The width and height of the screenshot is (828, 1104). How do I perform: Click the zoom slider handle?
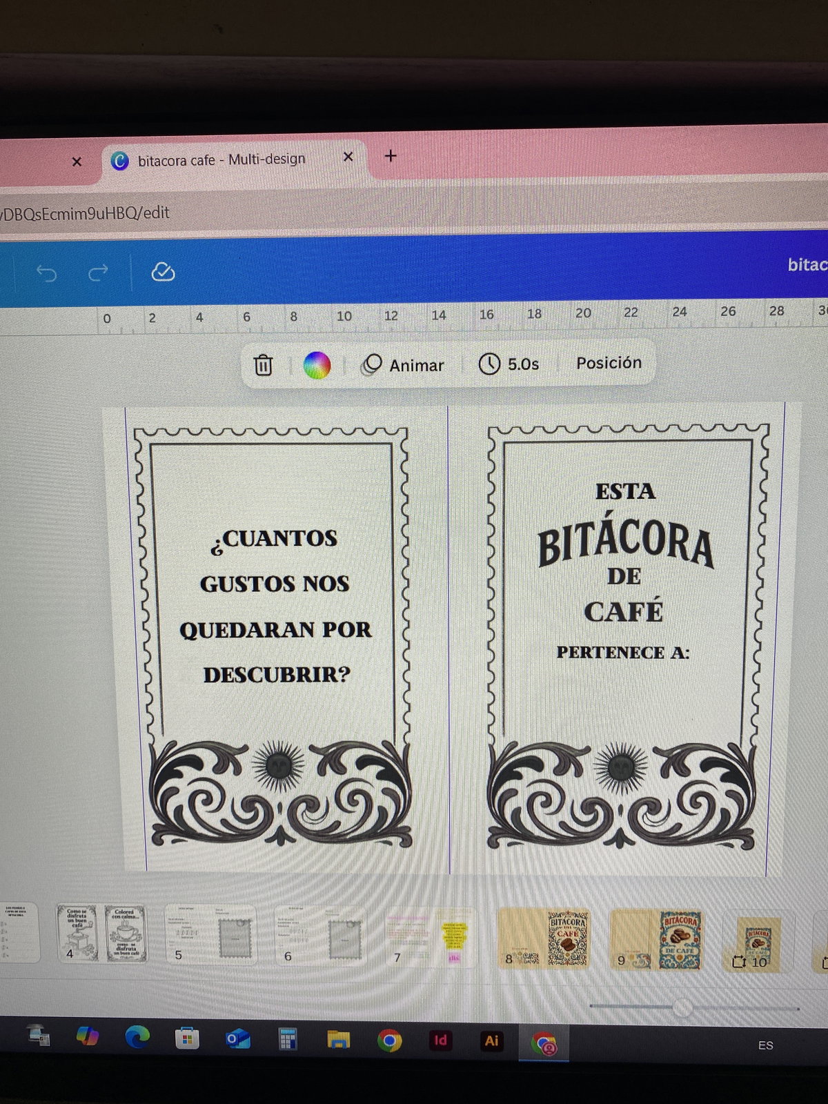(x=682, y=1008)
